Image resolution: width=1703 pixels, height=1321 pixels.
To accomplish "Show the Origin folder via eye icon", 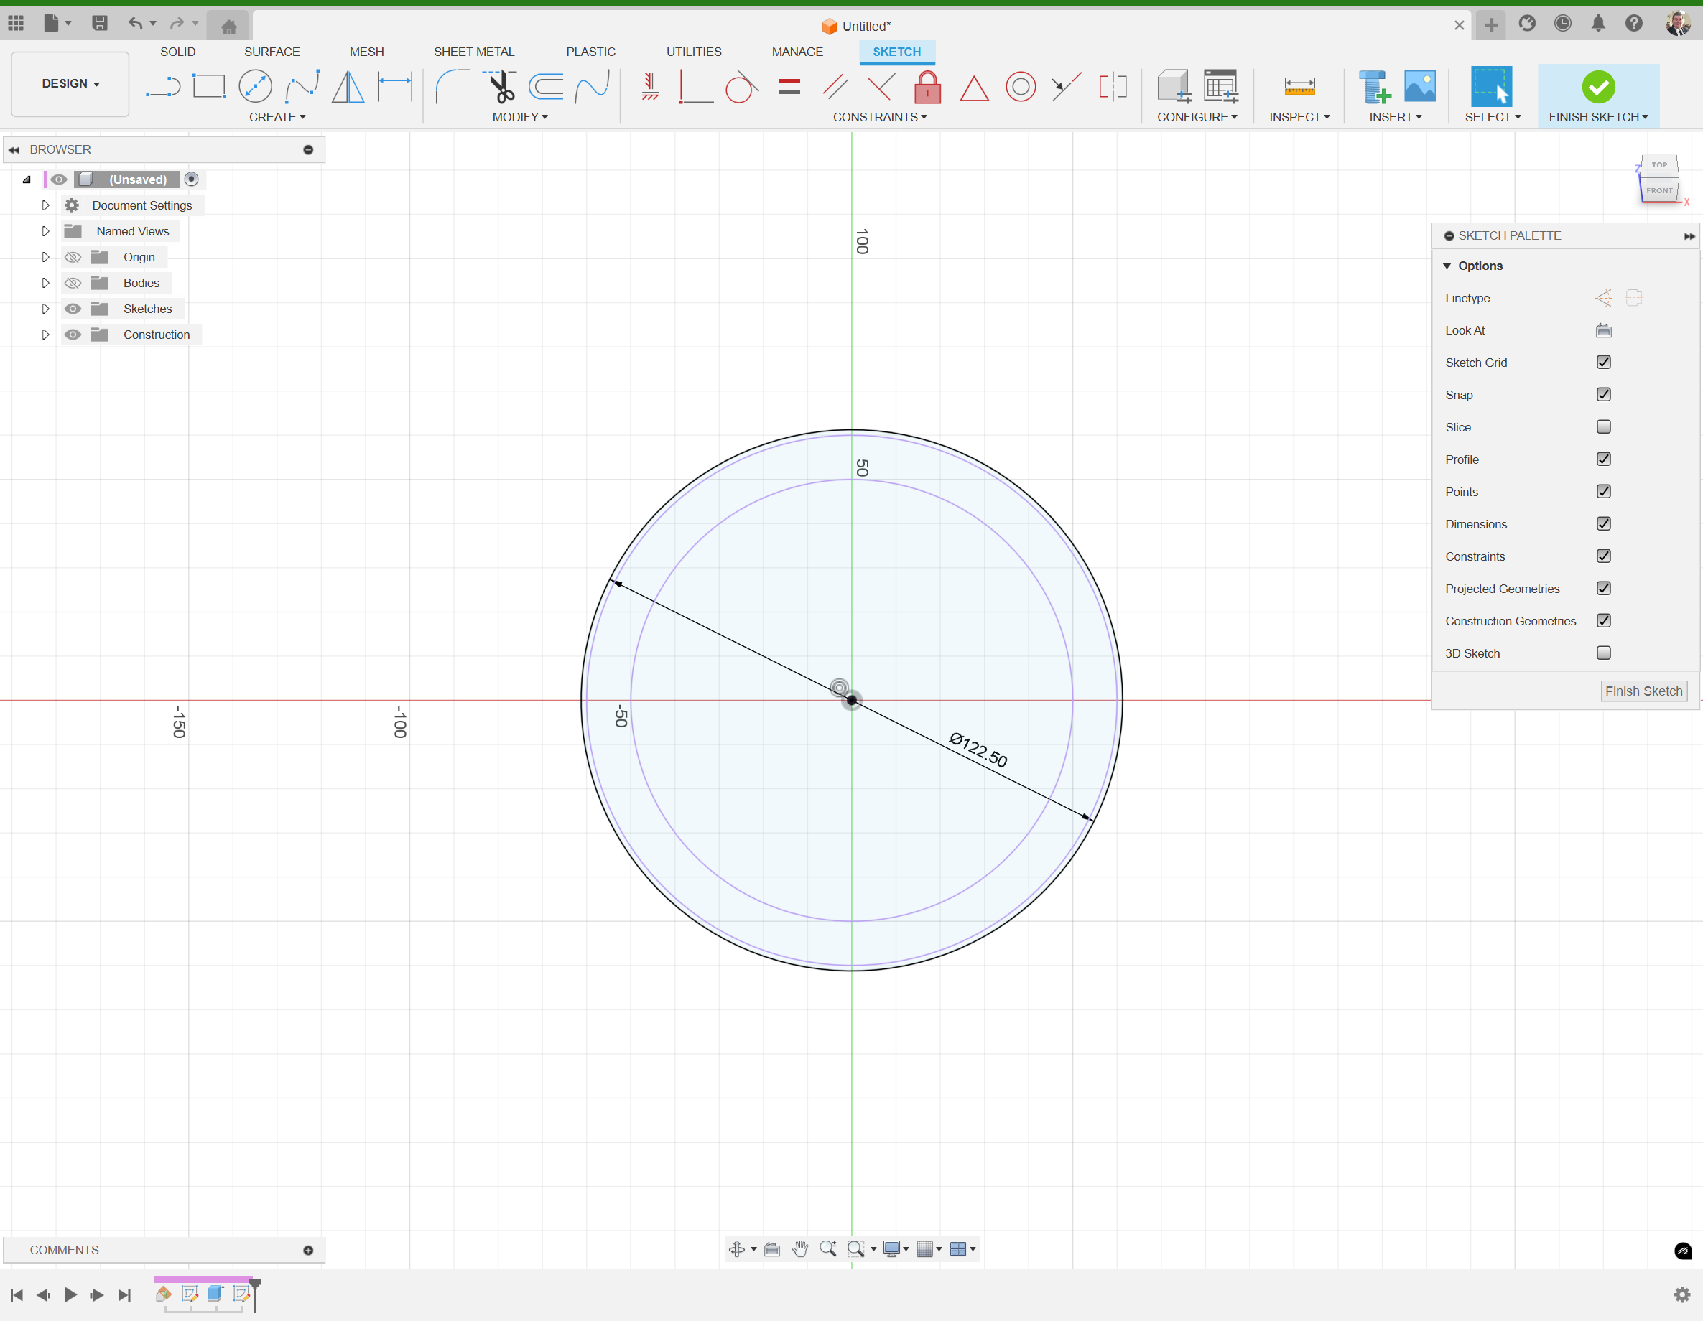I will pos(73,257).
